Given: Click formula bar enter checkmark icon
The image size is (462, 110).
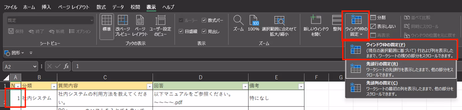Looking at the screenshot, I should (x=58, y=66).
